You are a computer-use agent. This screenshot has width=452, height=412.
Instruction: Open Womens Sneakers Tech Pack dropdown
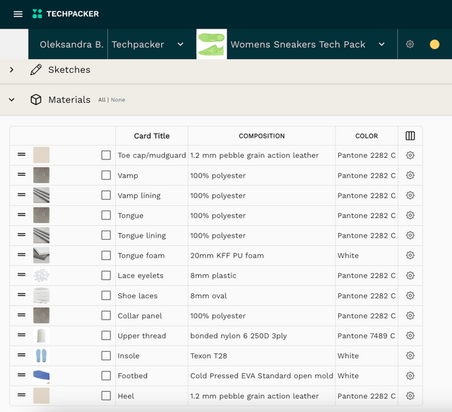pyautogui.click(x=382, y=44)
